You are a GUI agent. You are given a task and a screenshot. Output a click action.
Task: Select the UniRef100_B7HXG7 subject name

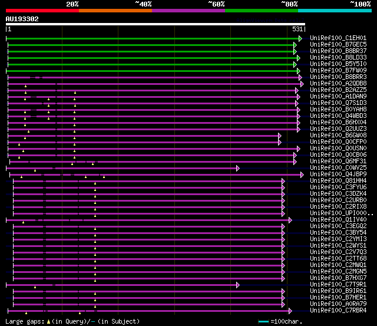coord(338,278)
